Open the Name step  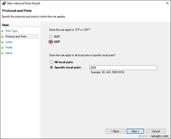9,53
